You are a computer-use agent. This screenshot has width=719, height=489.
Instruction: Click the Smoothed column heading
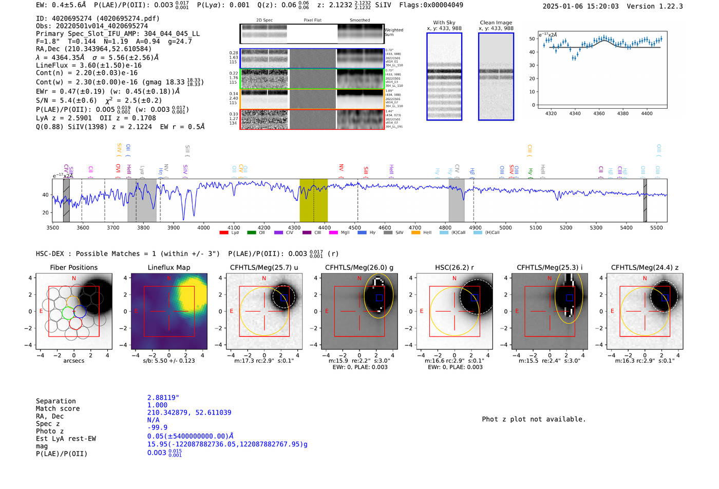359,21
